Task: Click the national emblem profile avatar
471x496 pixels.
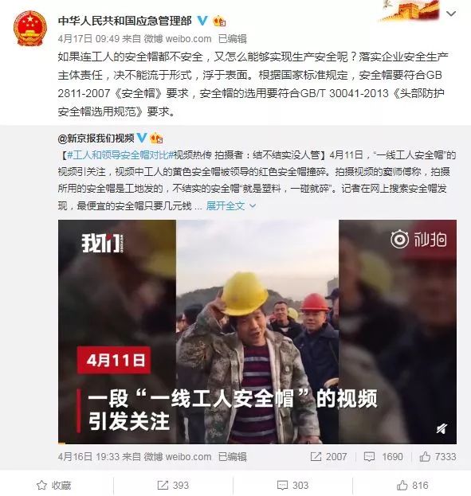Action: coord(30,28)
